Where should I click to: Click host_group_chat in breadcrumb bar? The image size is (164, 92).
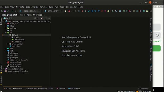click(x=9, y=15)
